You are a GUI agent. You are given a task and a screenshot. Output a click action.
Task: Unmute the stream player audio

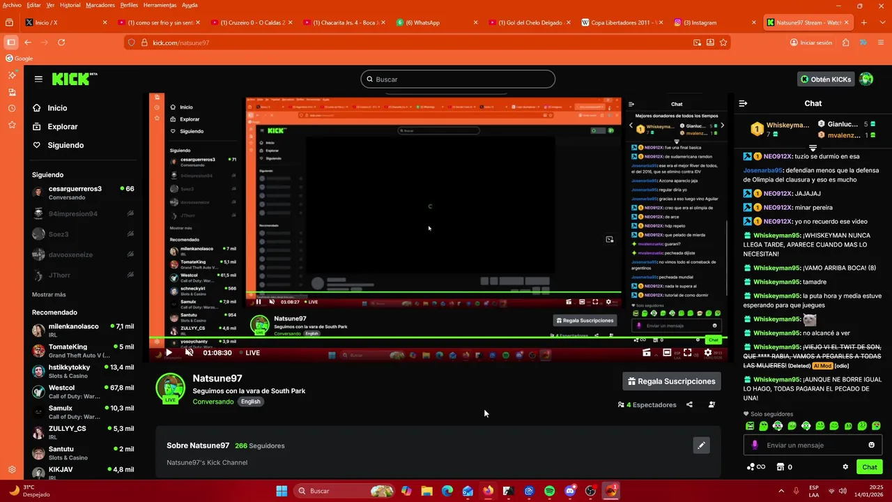[189, 353]
